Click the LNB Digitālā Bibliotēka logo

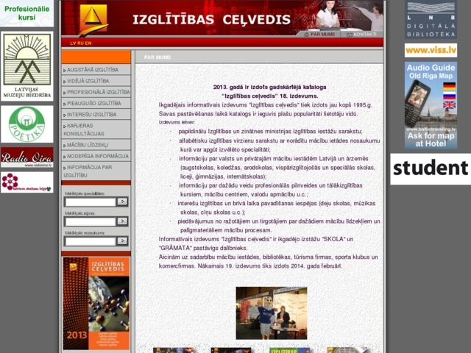coord(431,20)
